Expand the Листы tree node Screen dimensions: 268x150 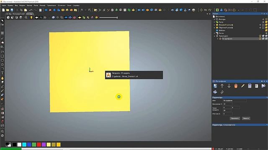click(x=214, y=33)
